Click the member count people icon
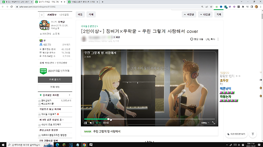263x147 pixels. coord(41,45)
